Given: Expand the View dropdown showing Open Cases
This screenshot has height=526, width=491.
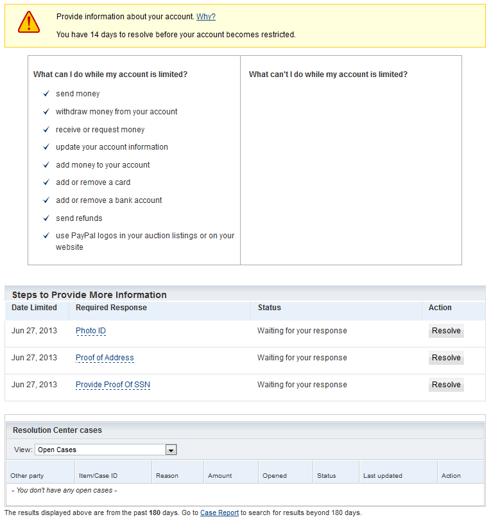Looking at the screenshot, I should 171,450.
